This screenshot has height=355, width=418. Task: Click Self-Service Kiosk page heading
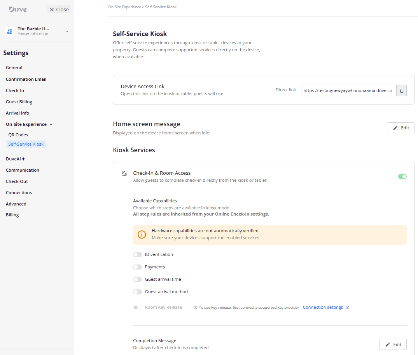click(140, 34)
